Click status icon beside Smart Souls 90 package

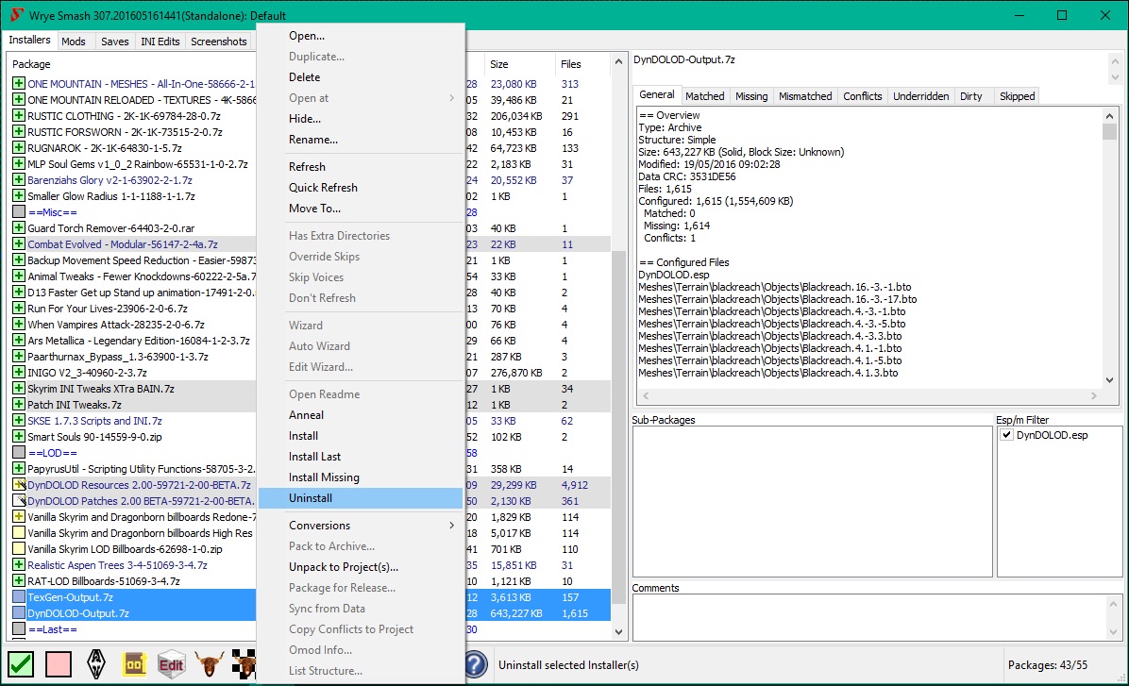tap(19, 437)
